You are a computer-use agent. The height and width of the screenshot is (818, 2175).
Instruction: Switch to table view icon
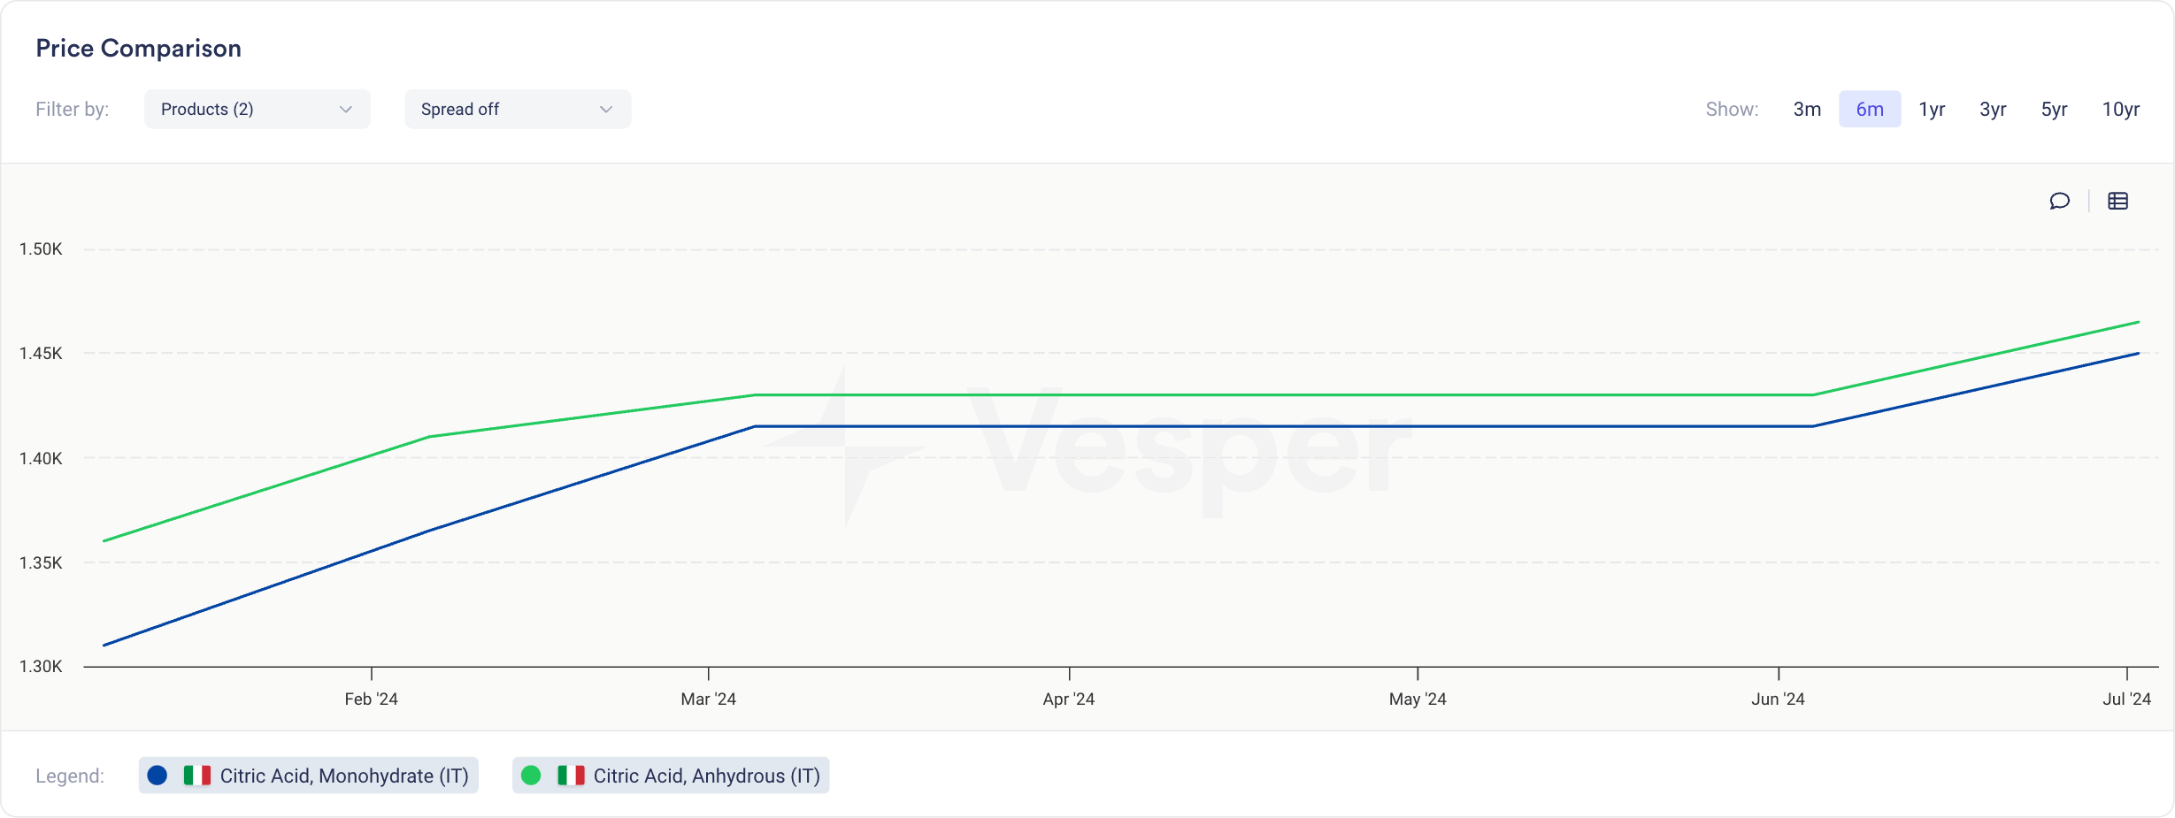tap(2117, 201)
